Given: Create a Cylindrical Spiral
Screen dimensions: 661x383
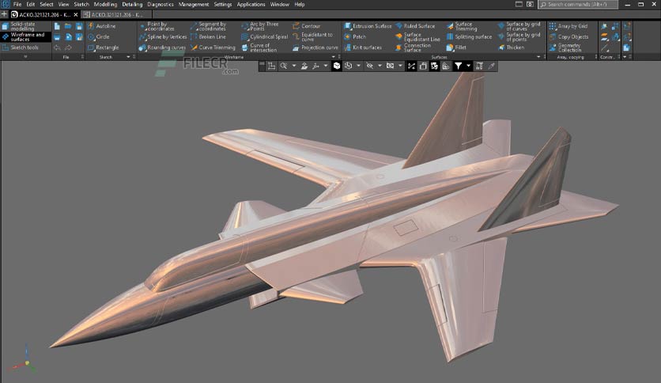Looking at the screenshot, I should click(x=265, y=36).
